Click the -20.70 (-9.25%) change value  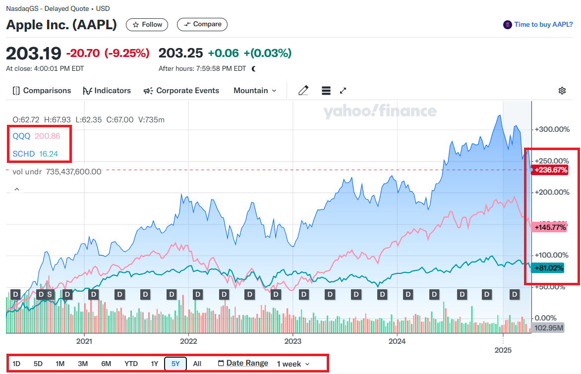click(x=108, y=53)
